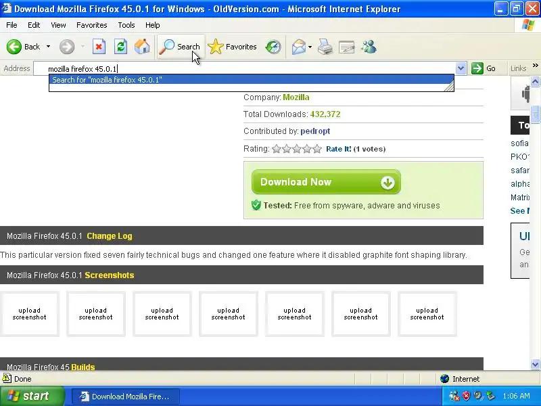Click the Windows flag logo throbber
The width and height of the screenshot is (541, 406).
[528, 25]
